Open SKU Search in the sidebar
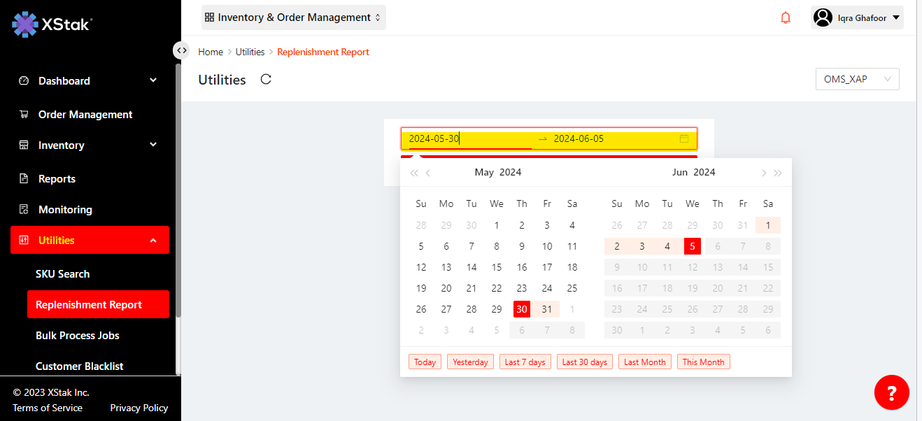This screenshot has width=922, height=421. (63, 274)
